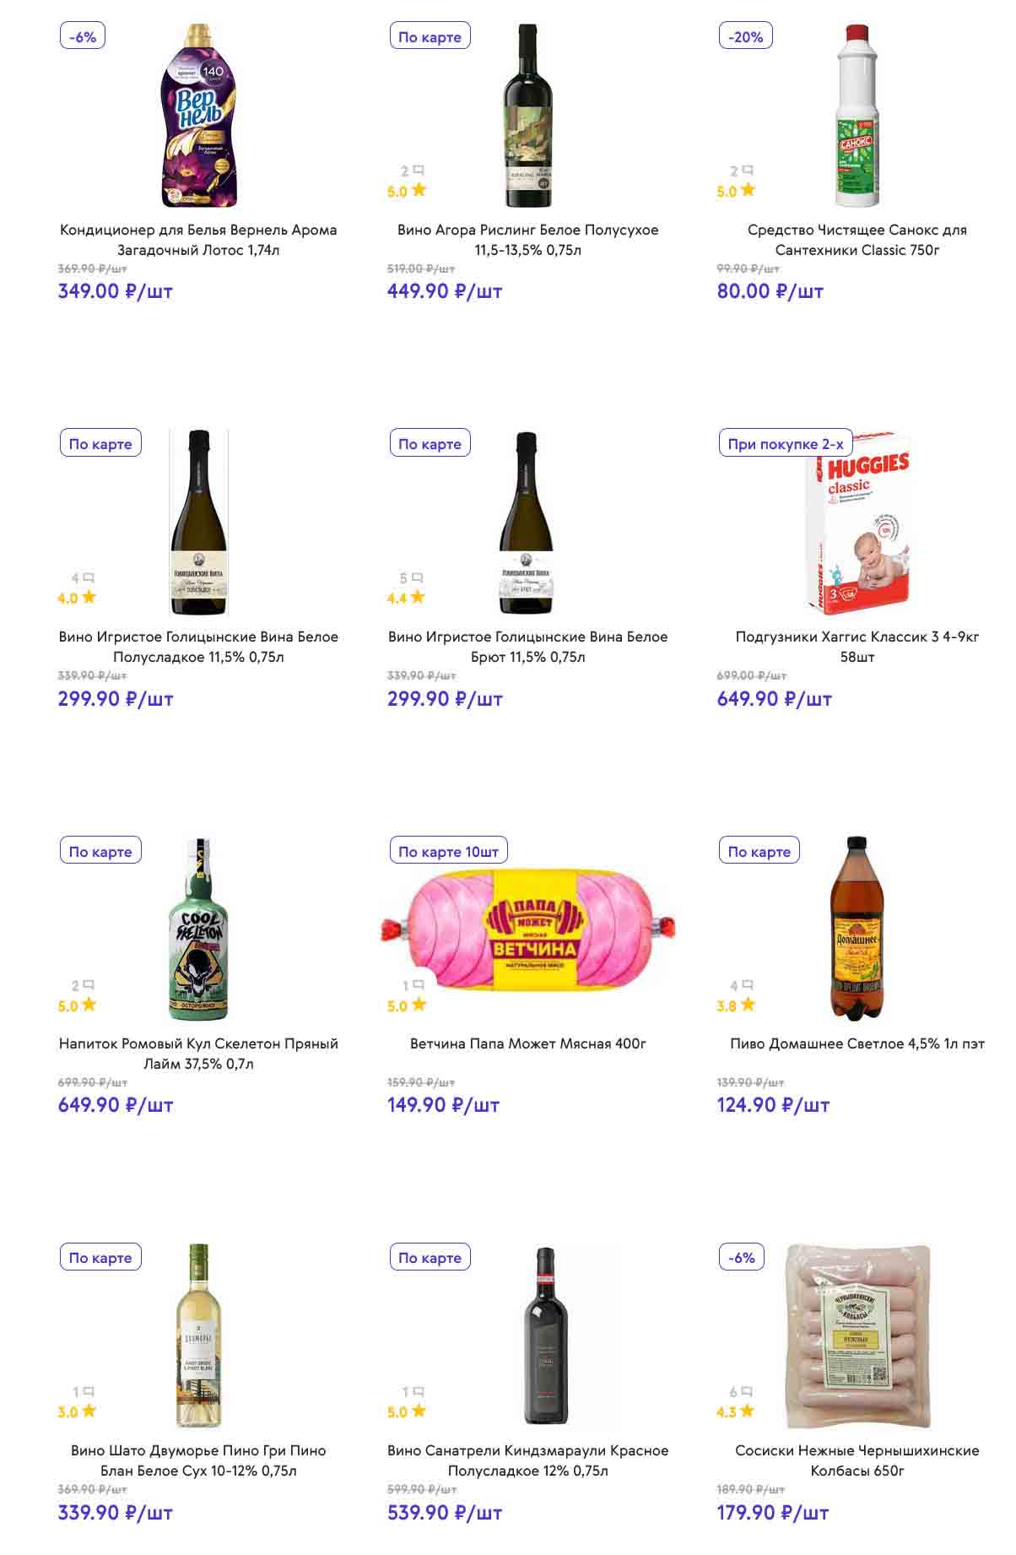
Task: Click the star rating of Ветчина Папа Может
Action: pyautogui.click(x=407, y=1005)
